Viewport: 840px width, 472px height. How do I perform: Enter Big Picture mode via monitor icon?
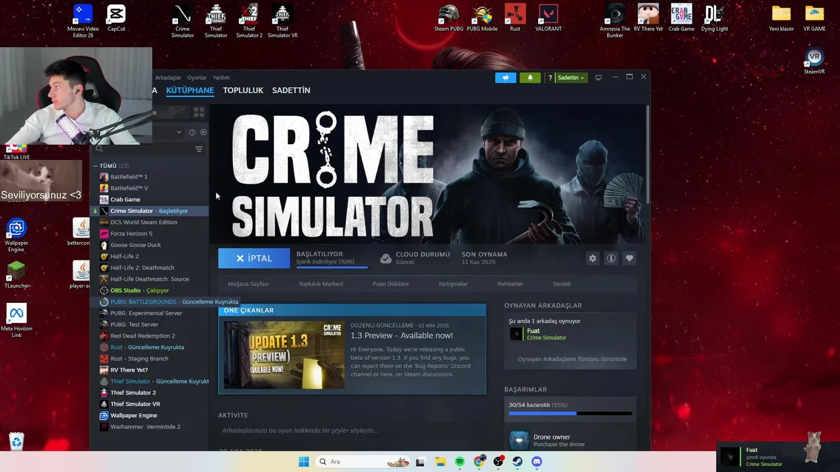pos(598,77)
